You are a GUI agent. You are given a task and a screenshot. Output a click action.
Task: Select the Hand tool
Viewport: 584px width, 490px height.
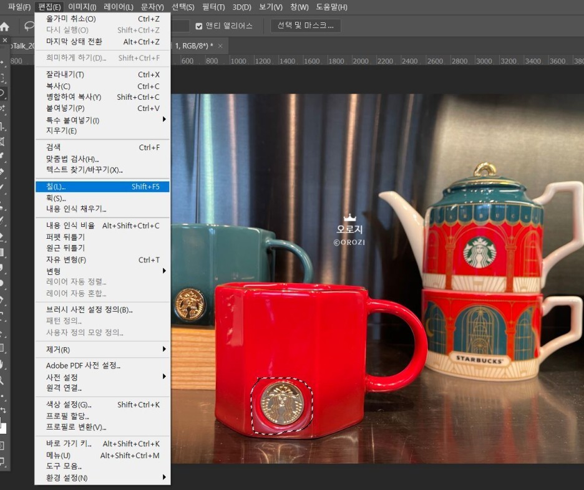coord(2,364)
